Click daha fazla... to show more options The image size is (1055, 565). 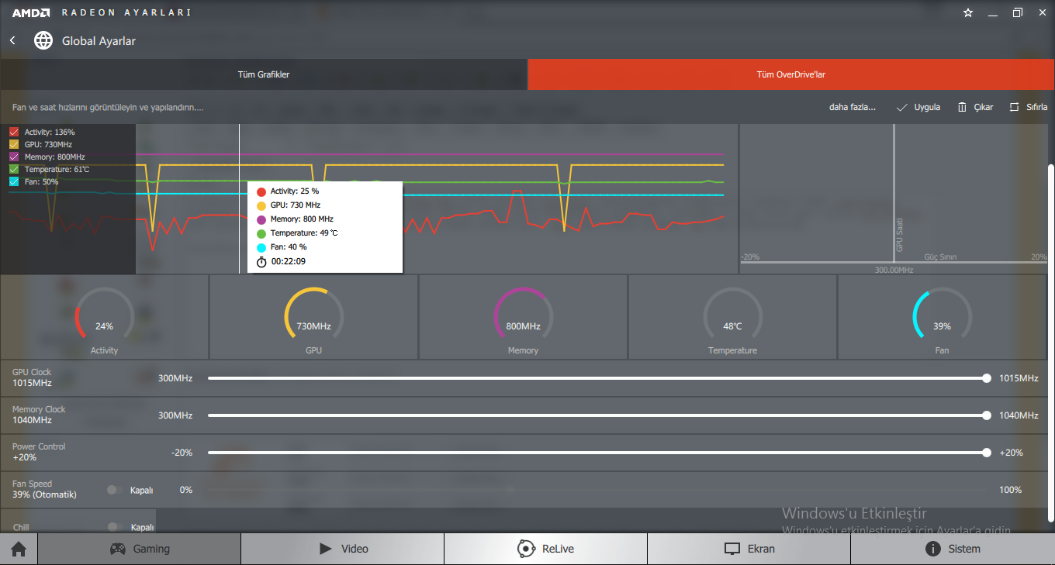(x=852, y=107)
